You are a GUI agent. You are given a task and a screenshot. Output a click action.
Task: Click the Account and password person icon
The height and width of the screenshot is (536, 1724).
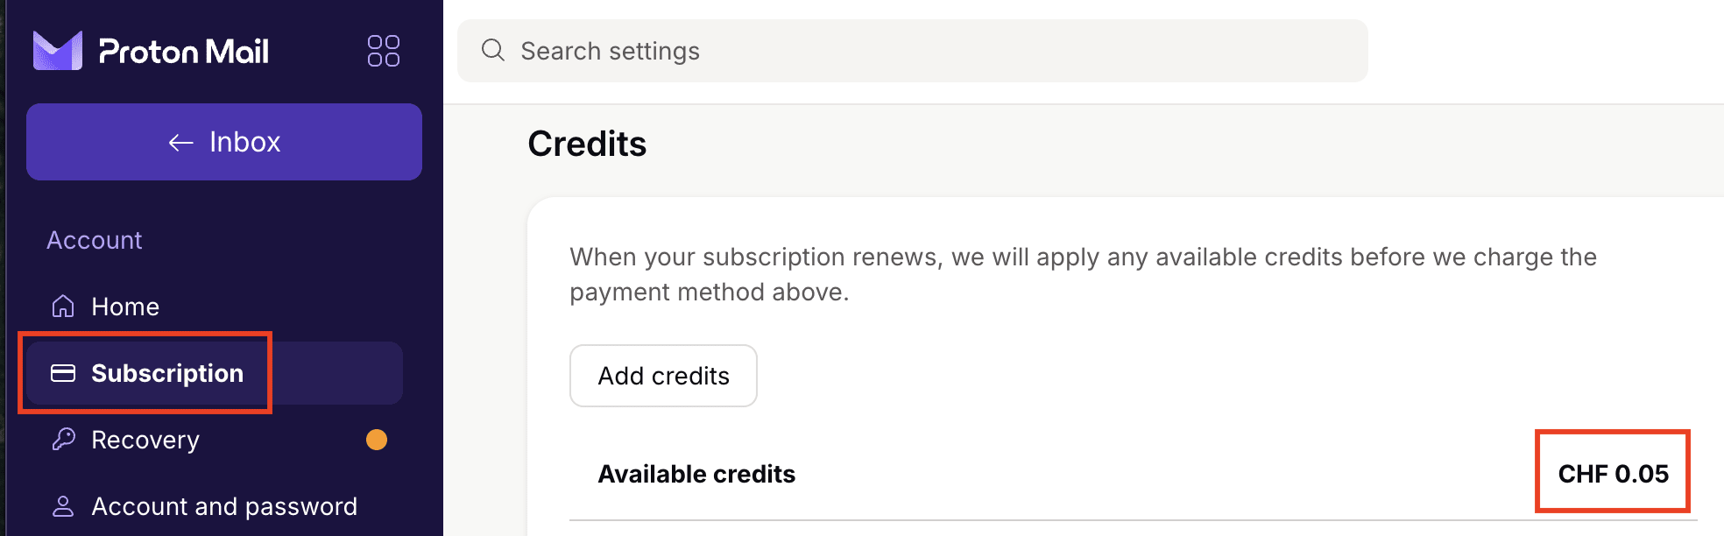[x=61, y=505]
